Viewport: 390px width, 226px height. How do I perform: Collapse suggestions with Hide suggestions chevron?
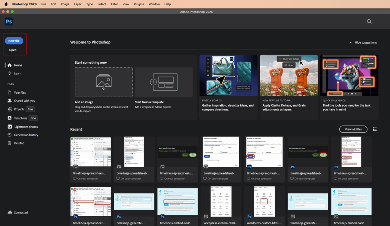pyautogui.click(x=363, y=42)
